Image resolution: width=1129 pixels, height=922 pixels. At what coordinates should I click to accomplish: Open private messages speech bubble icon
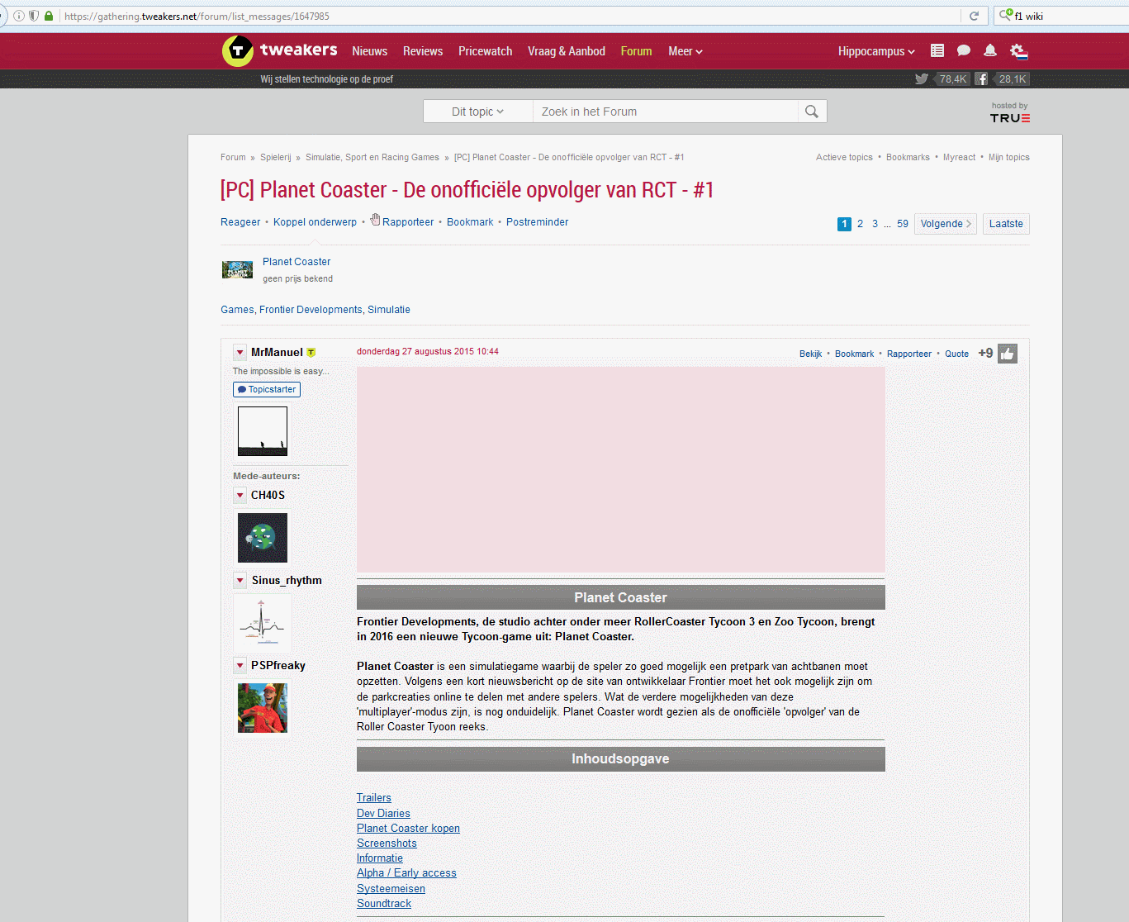(964, 50)
